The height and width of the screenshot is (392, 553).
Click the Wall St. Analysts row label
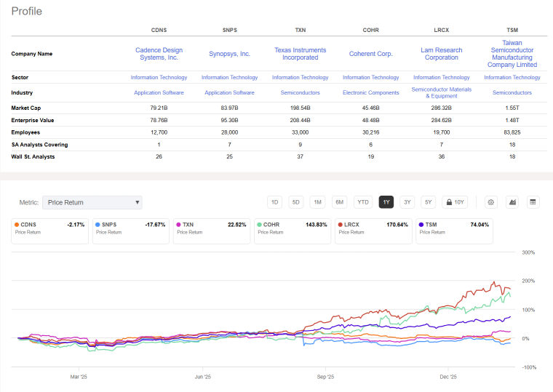click(x=33, y=156)
